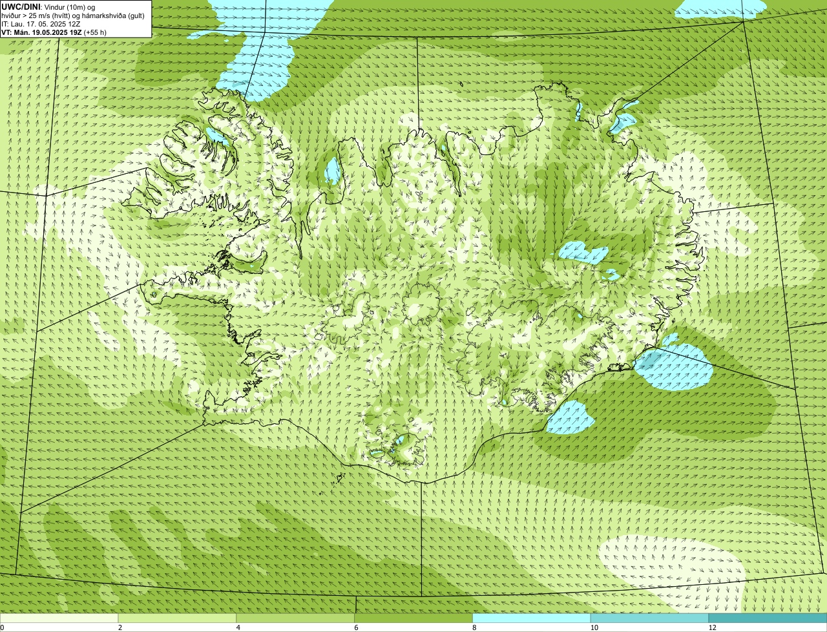Click the "4" scale label
827x632 pixels.
tap(238, 627)
